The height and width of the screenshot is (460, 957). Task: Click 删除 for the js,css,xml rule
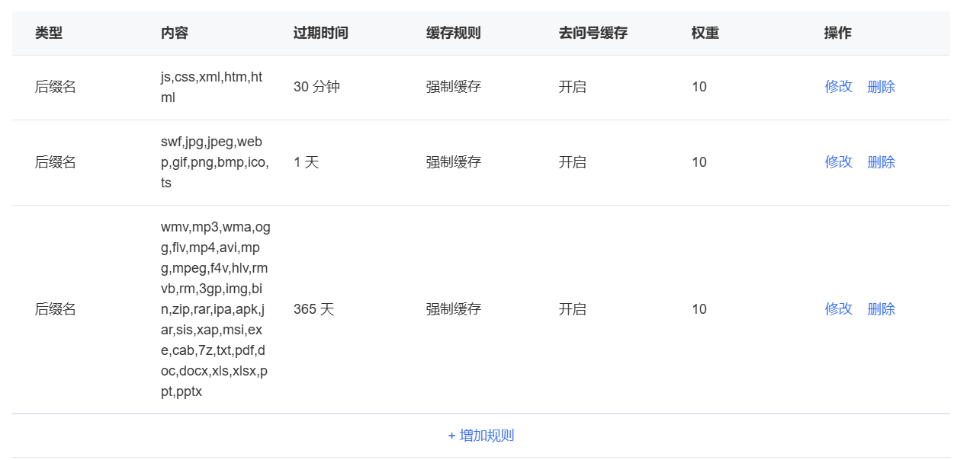tap(882, 87)
